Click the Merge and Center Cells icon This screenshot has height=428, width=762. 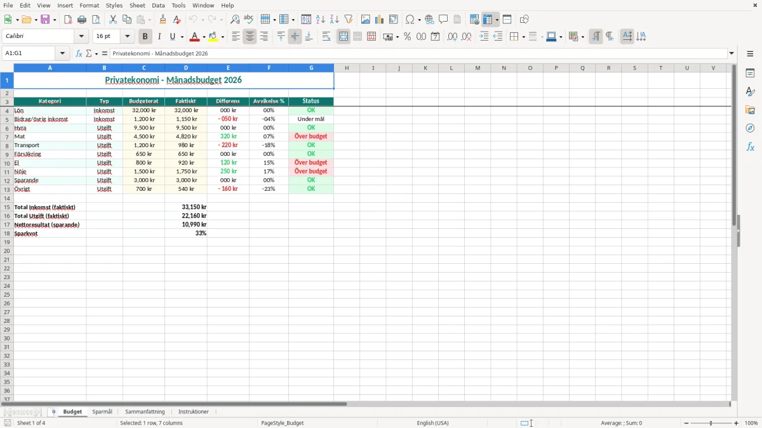click(x=344, y=37)
